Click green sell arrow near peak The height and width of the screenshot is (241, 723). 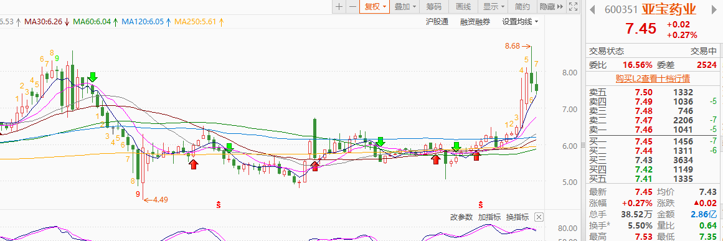93,77
